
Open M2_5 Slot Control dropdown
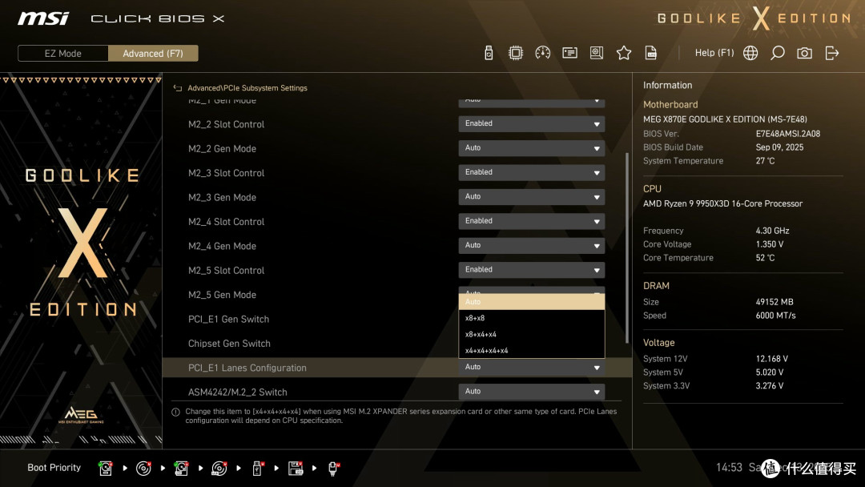[531, 269]
